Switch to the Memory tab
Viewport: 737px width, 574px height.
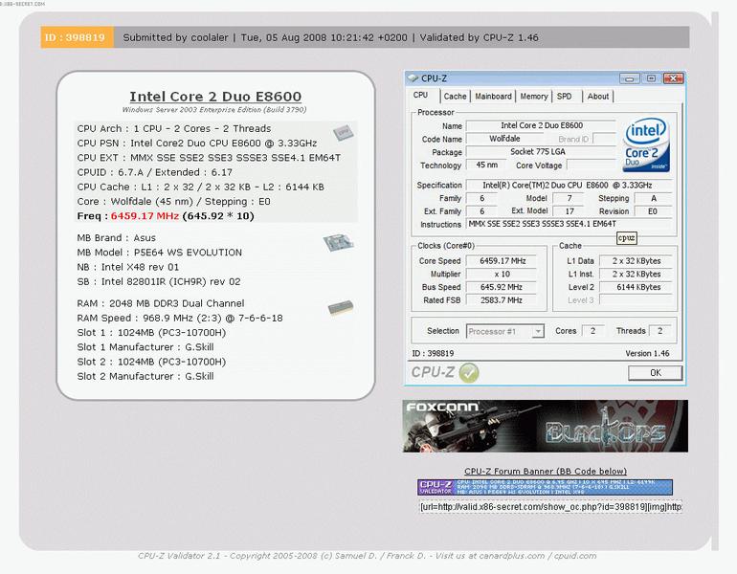(534, 97)
